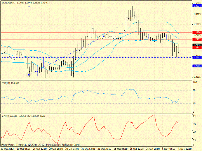This screenshot has height=151, width=202.
Task: Click the 1.2985 price scale label
Action: click(197, 24)
